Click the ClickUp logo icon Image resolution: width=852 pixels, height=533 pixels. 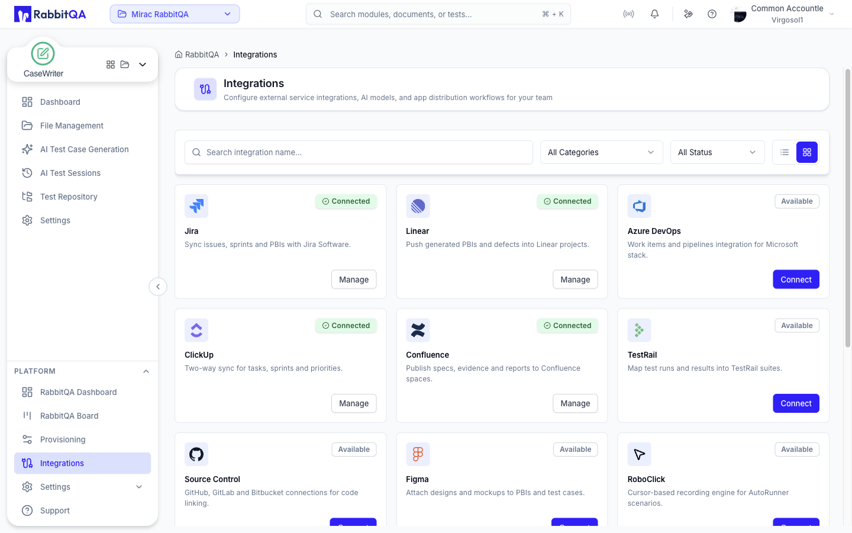click(196, 330)
